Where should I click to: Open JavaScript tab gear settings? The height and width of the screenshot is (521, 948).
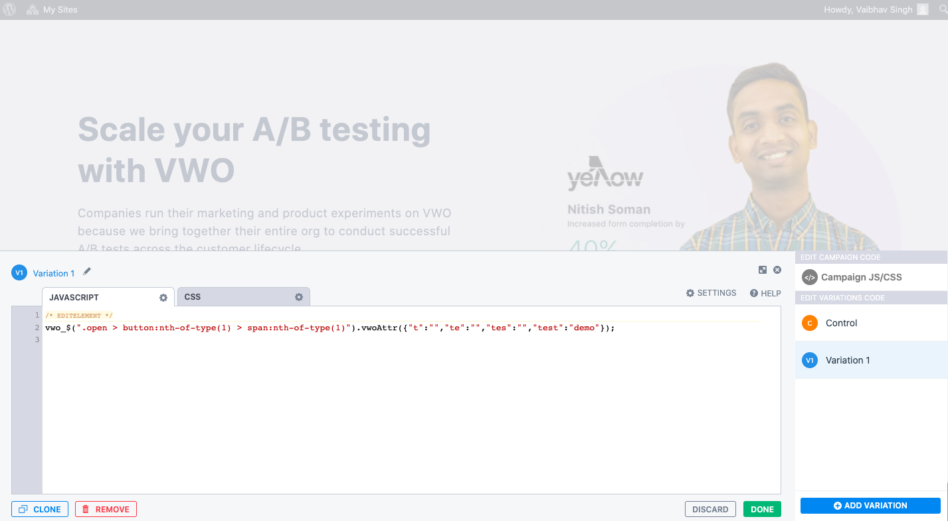163,298
